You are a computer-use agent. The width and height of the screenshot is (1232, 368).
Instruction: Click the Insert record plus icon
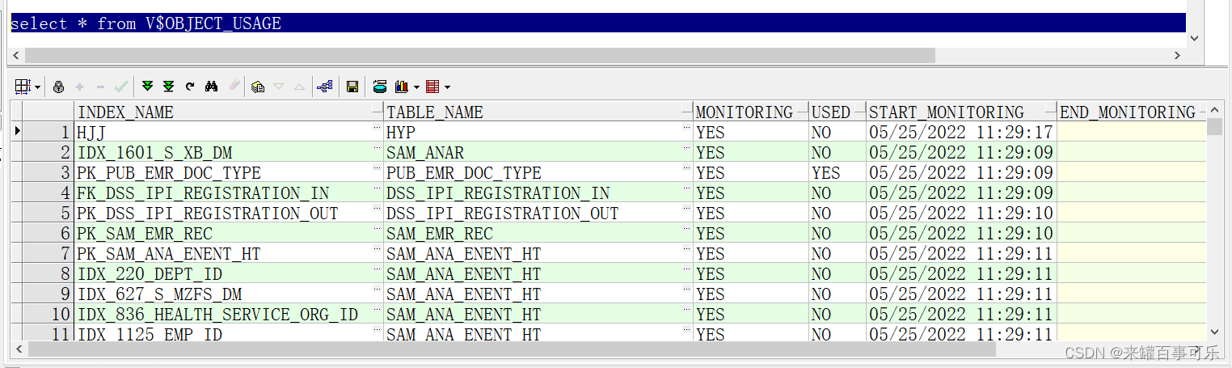pyautogui.click(x=79, y=87)
